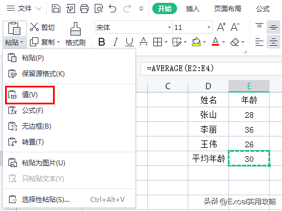This screenshot has width=282, height=211.
Task: Select the 开始 ribbon tab
Action: click(165, 8)
